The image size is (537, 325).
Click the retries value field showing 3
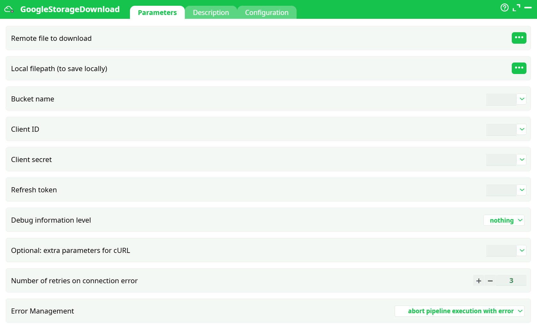click(x=511, y=281)
